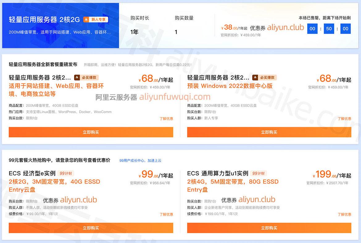Click the blue 轻量应用服务器 2核2G banner title

pos(44,19)
